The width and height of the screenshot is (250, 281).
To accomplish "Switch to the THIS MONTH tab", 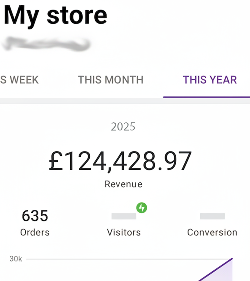I will 111,80.
